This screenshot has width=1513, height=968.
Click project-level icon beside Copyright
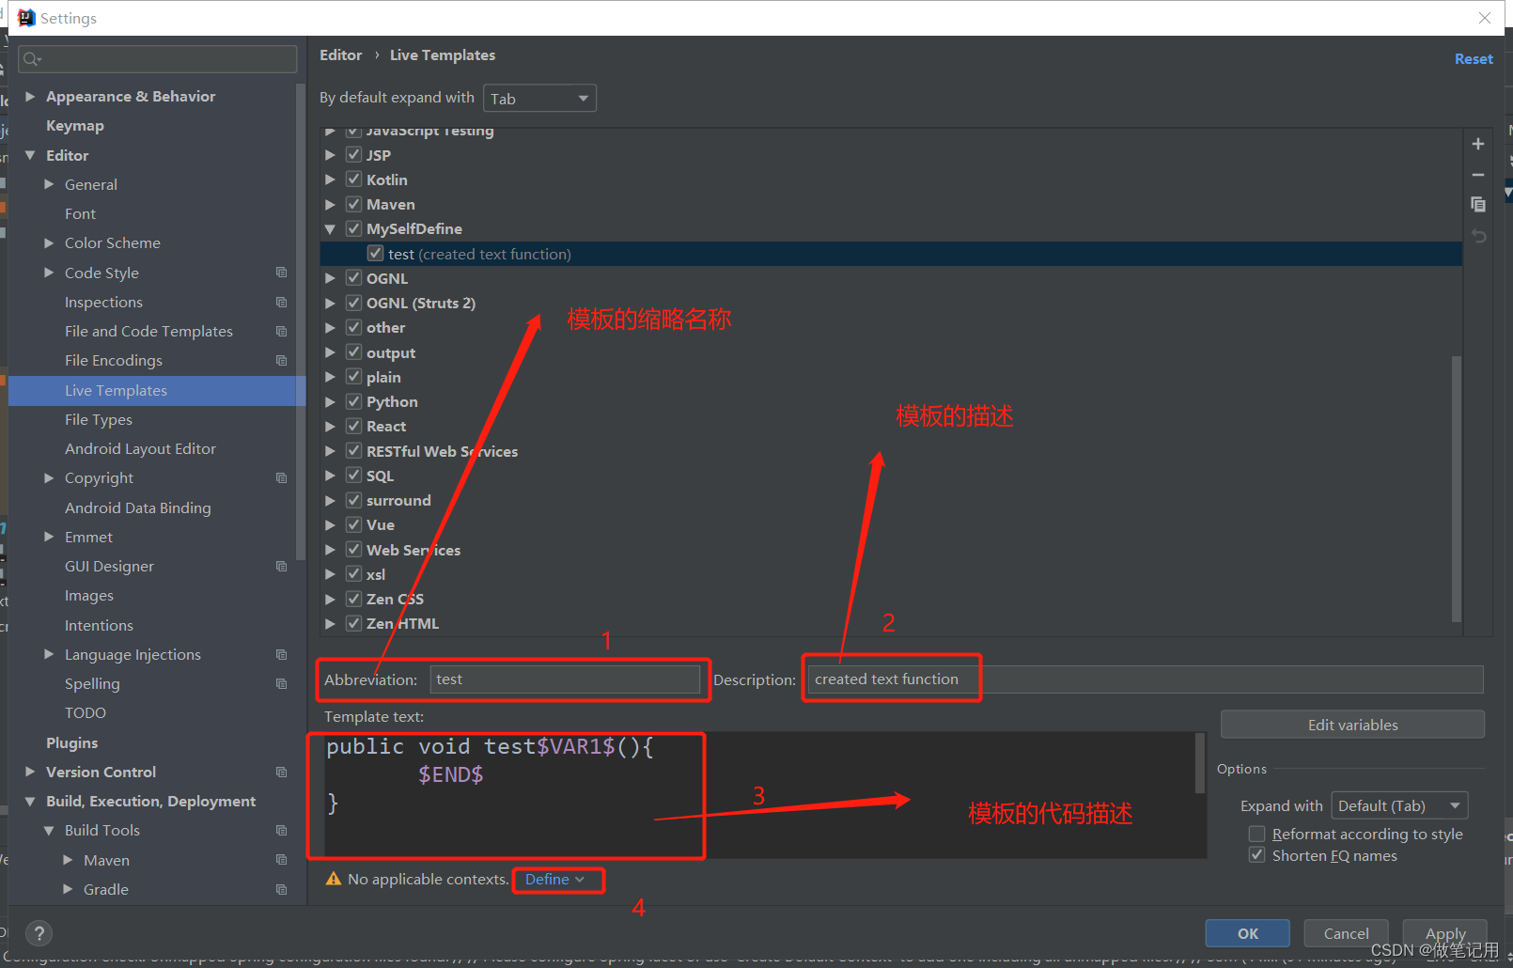pos(281,477)
